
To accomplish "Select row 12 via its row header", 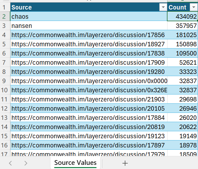I will click(5, 108).
